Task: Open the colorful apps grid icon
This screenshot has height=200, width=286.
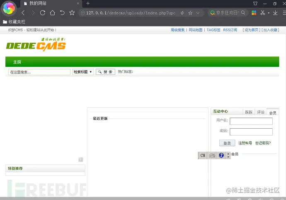Action: click(254, 13)
